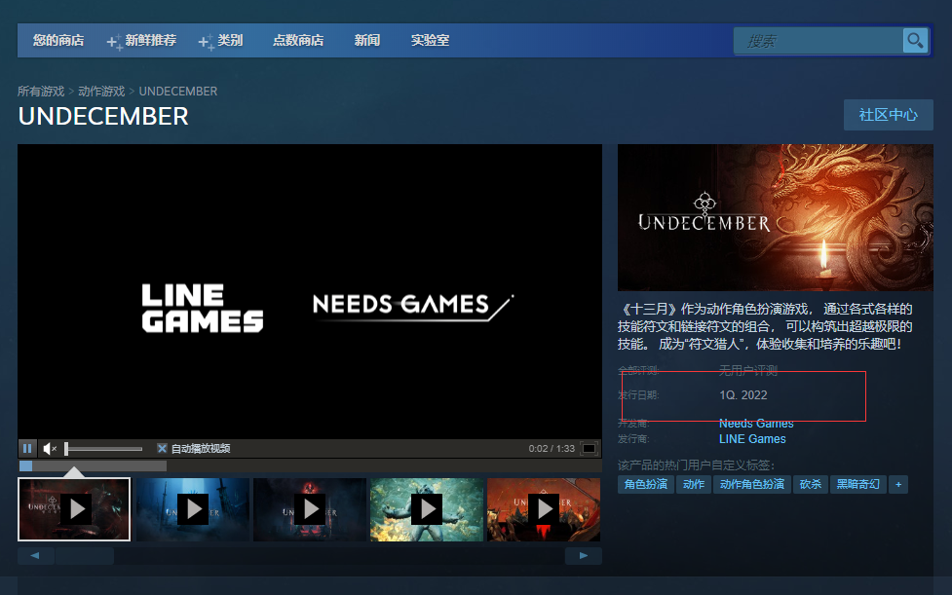The width and height of the screenshot is (952, 595).
Task: Open the 点数商店 tab
Action: pos(298,41)
